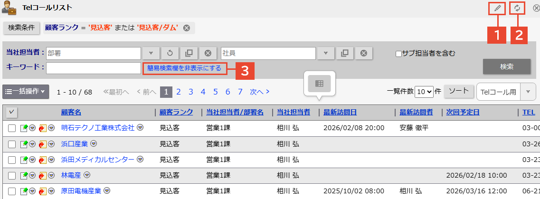Click the refresh icon in title bar
This screenshot has height=199, width=540.
[517, 8]
